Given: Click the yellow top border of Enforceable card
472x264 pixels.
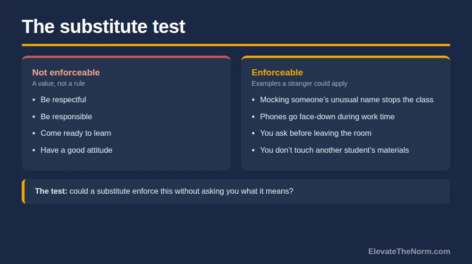Looking at the screenshot, I should pos(346,57).
